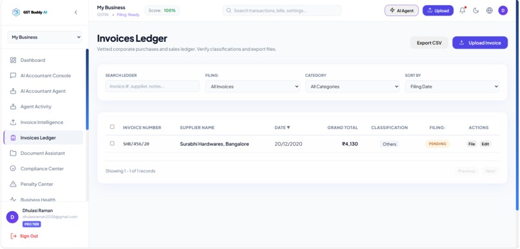Click the Agent Activity robot icon
Viewport: 520px width, 249px height.
tap(13, 106)
